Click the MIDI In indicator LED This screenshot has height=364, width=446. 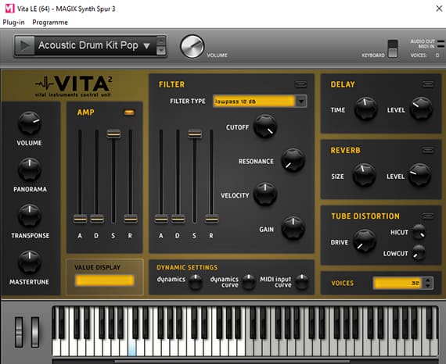point(441,46)
